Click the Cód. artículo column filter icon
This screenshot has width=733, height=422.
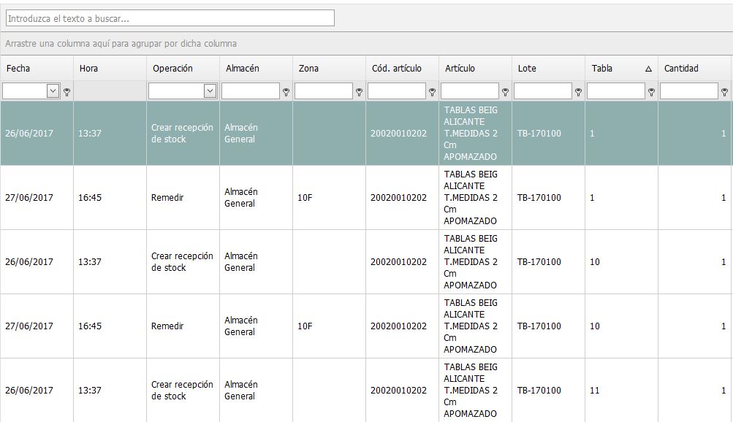click(433, 92)
